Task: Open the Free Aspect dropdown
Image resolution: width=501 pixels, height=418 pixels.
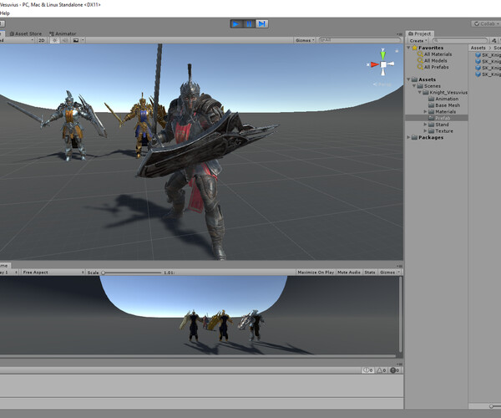Action: click(x=53, y=273)
